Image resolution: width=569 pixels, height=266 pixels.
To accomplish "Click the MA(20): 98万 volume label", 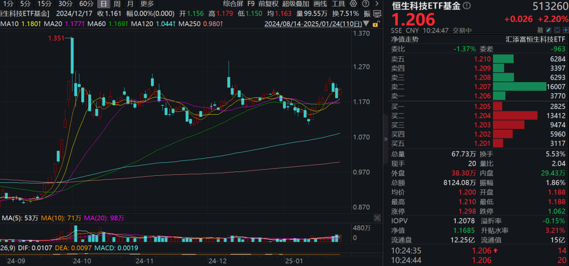I will coord(104,218).
